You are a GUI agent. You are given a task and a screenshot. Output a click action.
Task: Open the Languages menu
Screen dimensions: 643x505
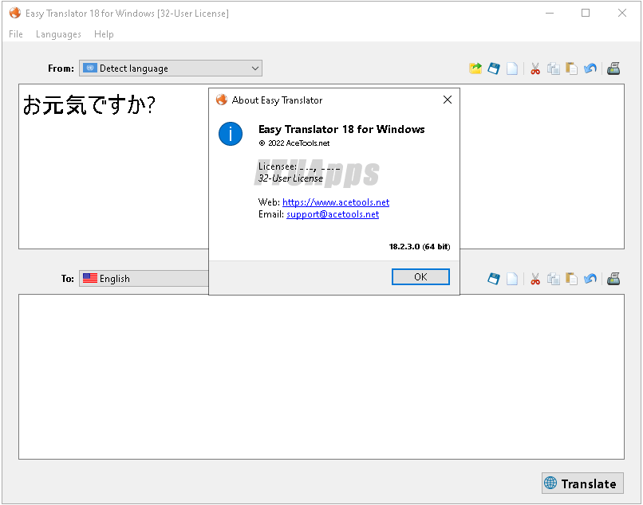(58, 34)
